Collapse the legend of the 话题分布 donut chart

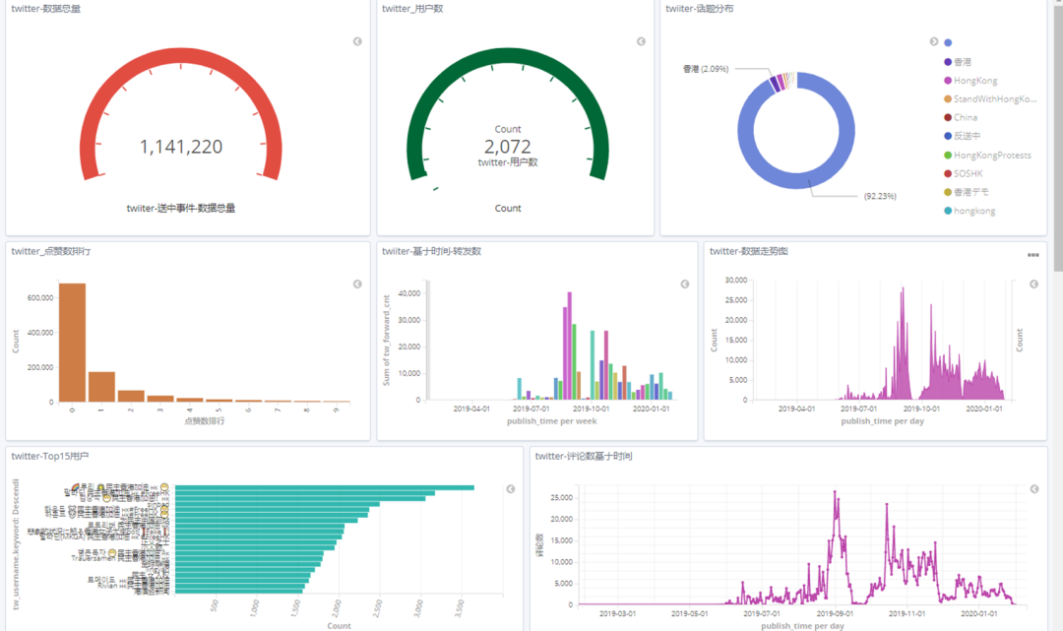(x=933, y=42)
